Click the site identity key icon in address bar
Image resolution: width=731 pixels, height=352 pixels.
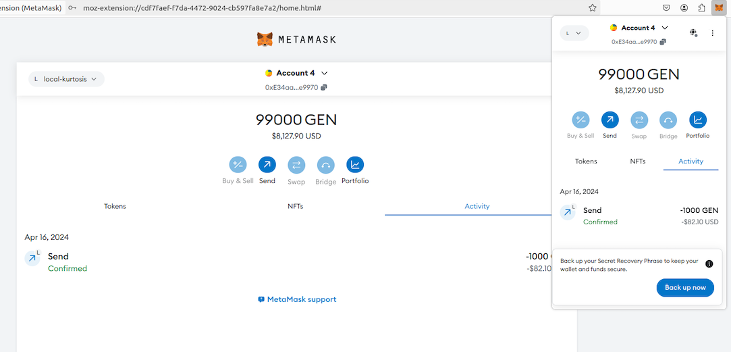tap(72, 8)
